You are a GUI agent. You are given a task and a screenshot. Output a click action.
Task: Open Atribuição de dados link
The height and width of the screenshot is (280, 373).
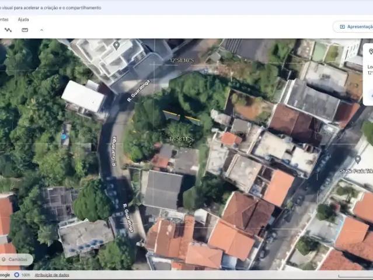[52, 275]
